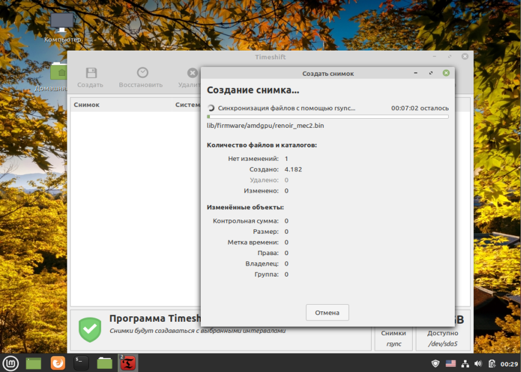Click the Восстановить clock icon
The image size is (521, 372).
tap(143, 72)
